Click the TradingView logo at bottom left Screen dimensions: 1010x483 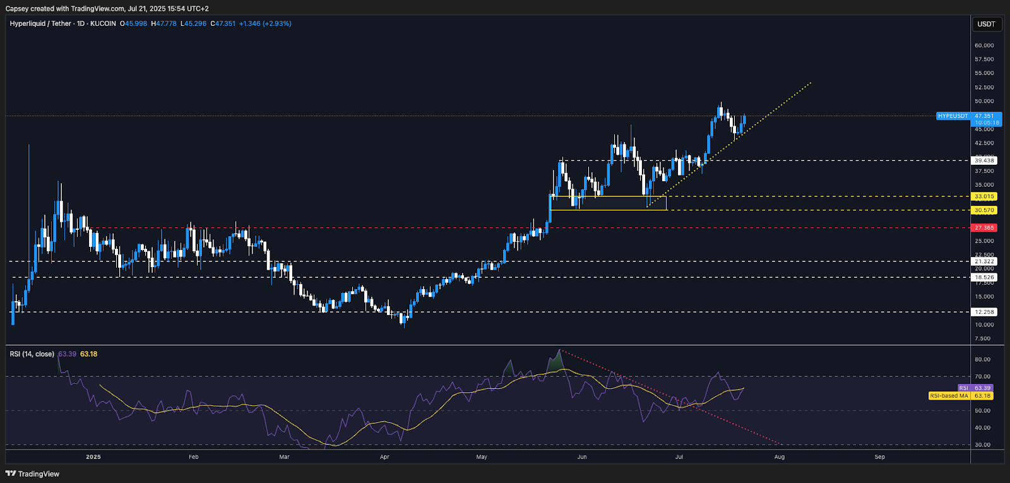(x=32, y=474)
